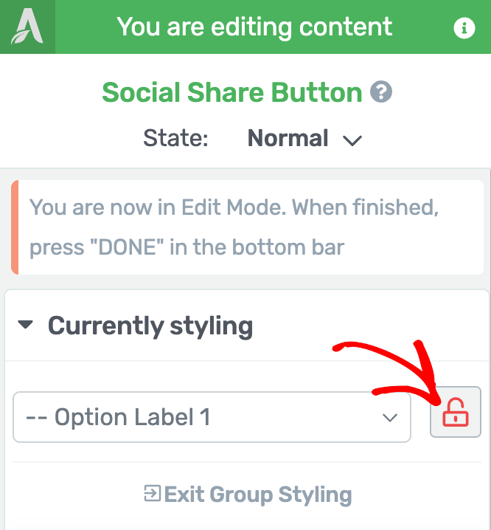Click the DONE instruction text line
The width and height of the screenshot is (491, 530).
point(187,247)
